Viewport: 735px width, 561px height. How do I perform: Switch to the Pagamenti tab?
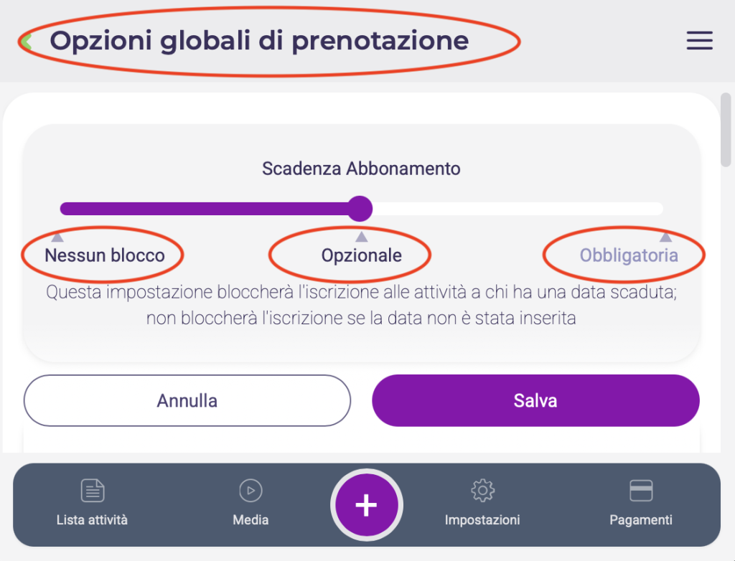coord(640,519)
